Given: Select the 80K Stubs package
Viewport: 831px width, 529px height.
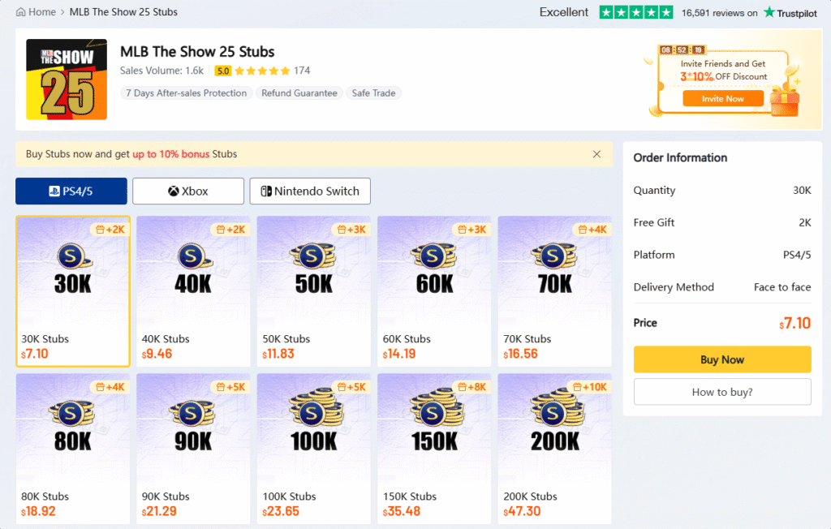Looking at the screenshot, I should pos(73,449).
